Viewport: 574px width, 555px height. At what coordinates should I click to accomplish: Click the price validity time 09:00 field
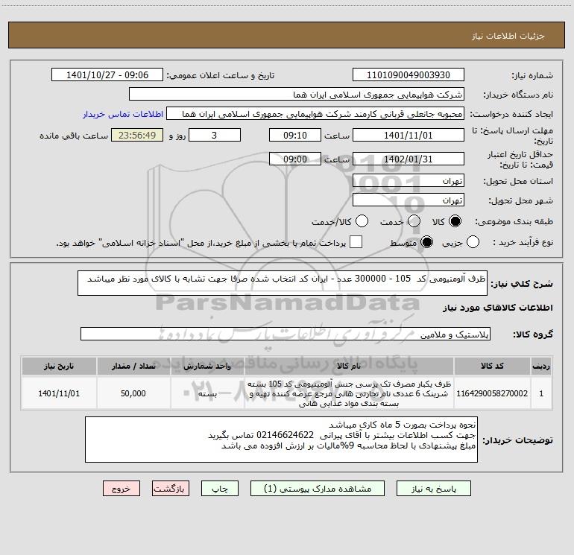tap(295, 159)
